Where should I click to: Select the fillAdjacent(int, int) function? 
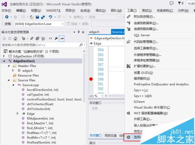[40, 119]
